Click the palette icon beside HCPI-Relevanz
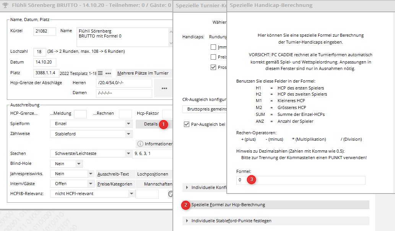Viewport: 395px width, 231px height. coord(171,194)
